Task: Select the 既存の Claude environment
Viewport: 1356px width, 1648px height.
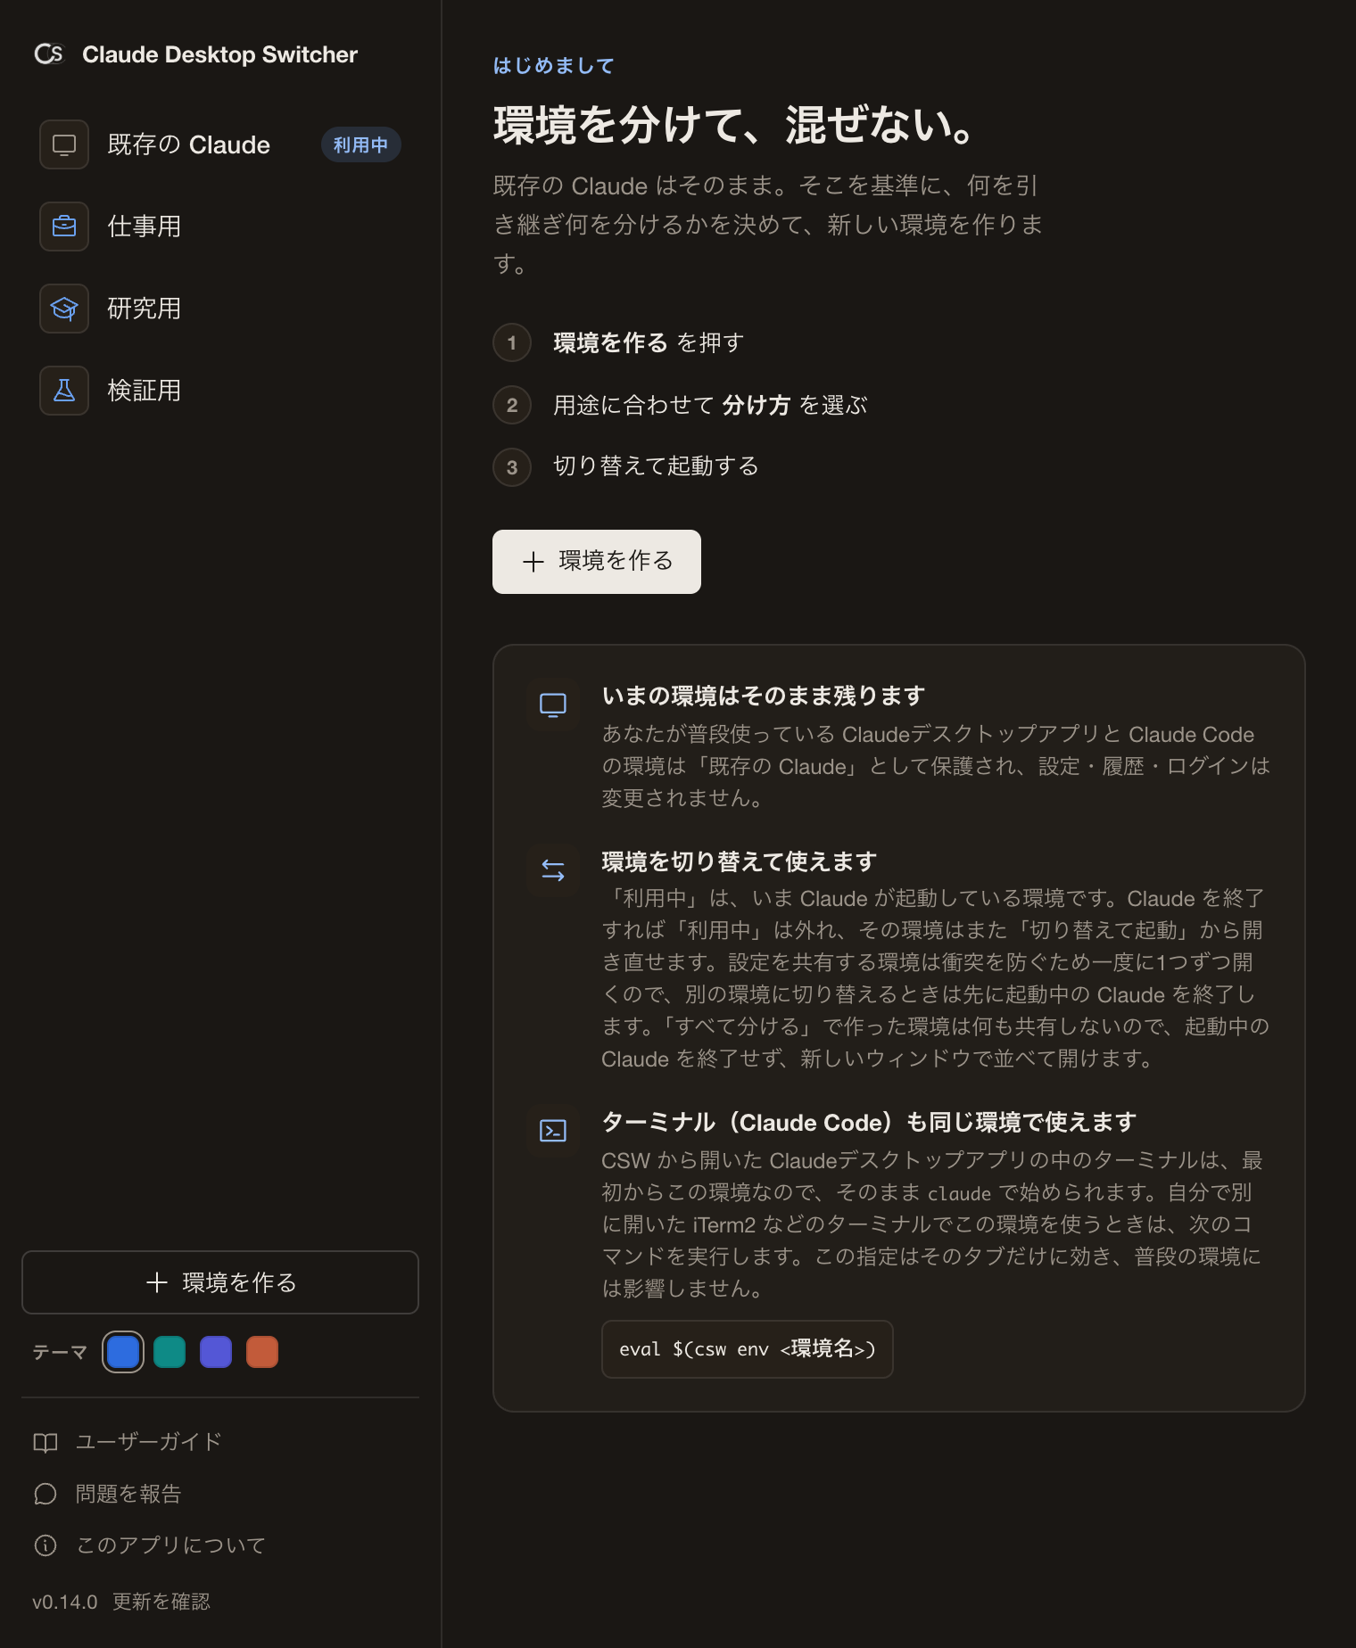Action: [220, 144]
